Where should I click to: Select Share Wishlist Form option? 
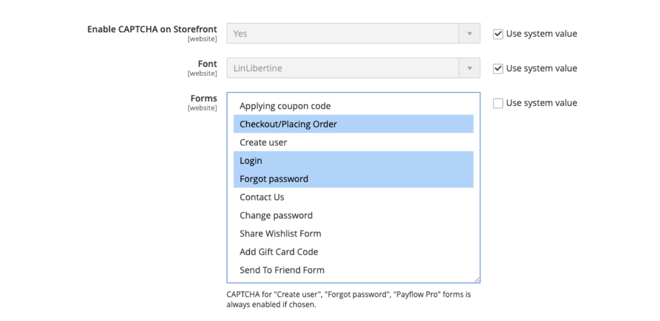pos(280,234)
